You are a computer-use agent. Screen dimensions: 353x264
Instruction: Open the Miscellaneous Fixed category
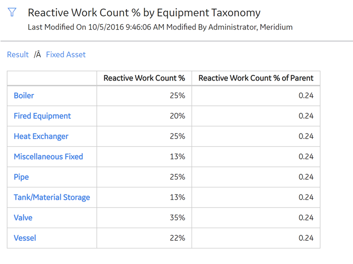tap(48, 157)
